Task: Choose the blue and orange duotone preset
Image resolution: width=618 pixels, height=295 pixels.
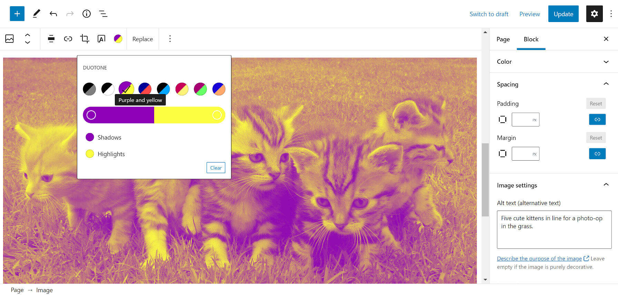Action: point(219,89)
